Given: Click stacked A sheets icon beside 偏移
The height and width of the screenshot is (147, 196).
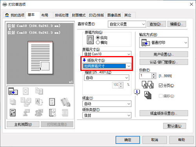Looking at the screenshot, I should [x=148, y=95].
